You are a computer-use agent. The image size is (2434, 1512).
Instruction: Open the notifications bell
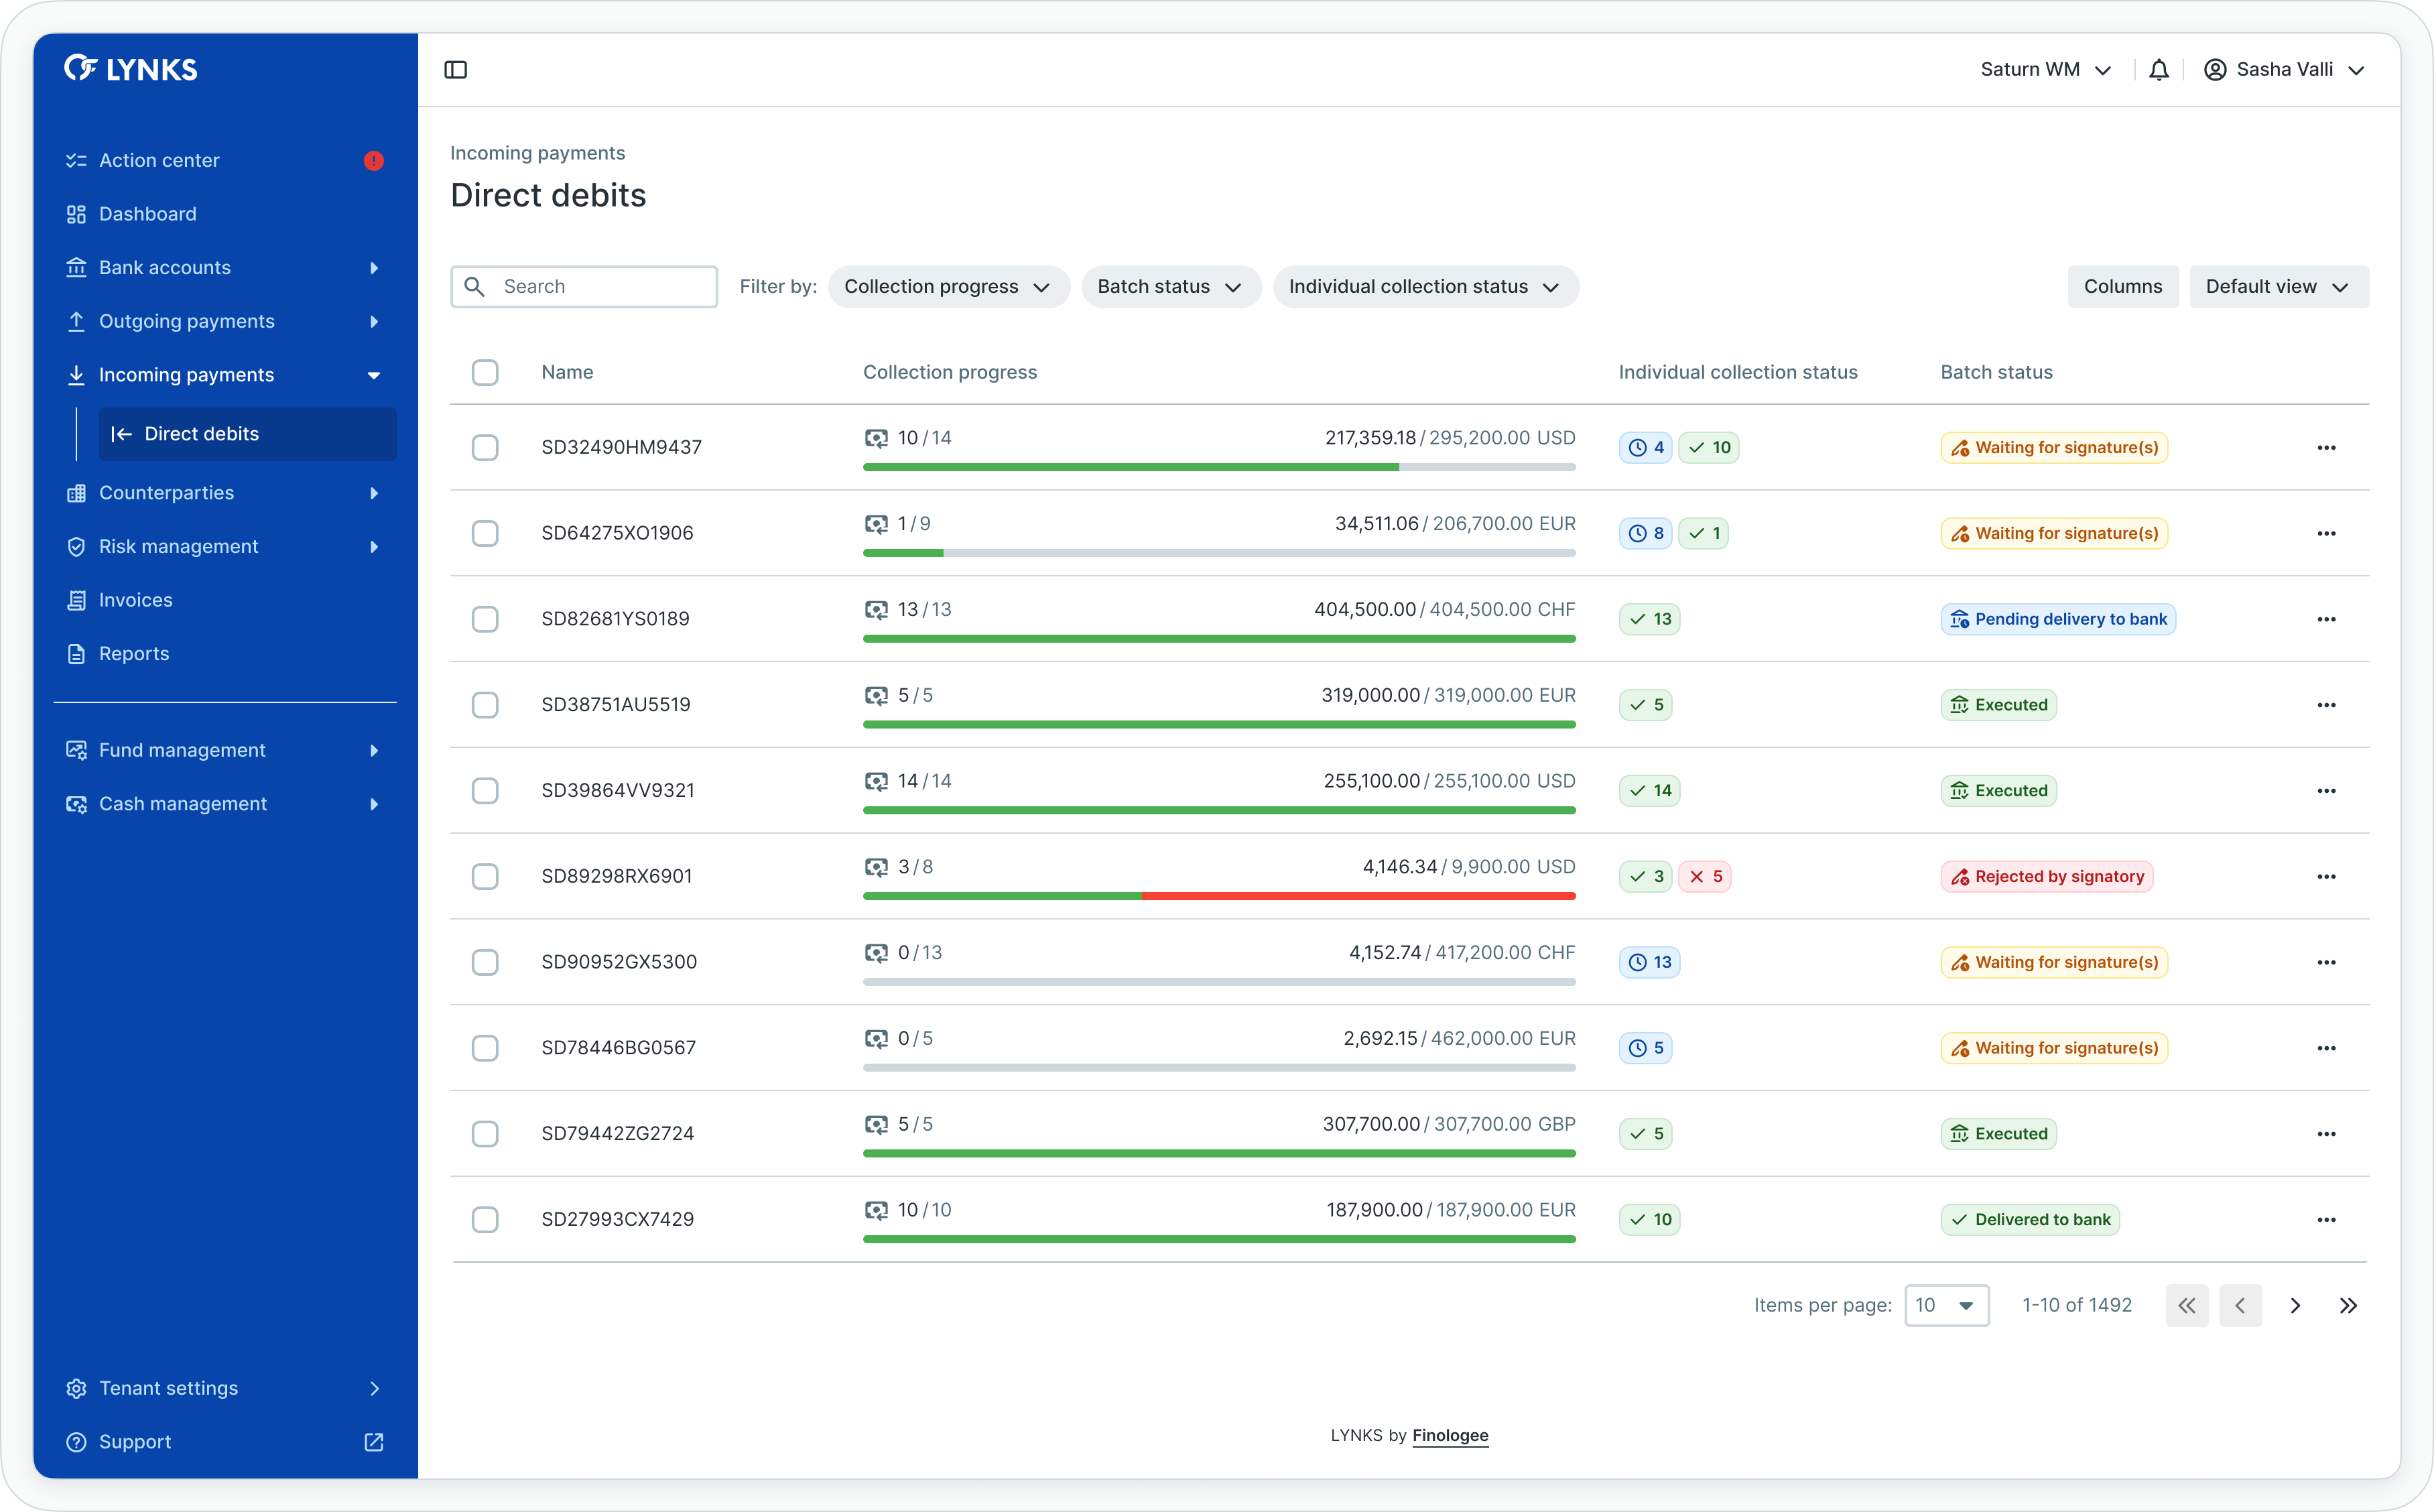click(2159, 70)
